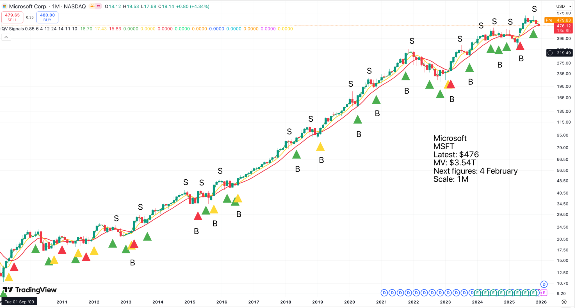Click the pink data-delay wave icon
The image size is (575, 308).
coord(98,6)
